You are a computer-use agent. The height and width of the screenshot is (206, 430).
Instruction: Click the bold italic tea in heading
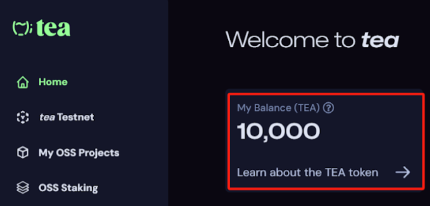pyautogui.click(x=380, y=40)
